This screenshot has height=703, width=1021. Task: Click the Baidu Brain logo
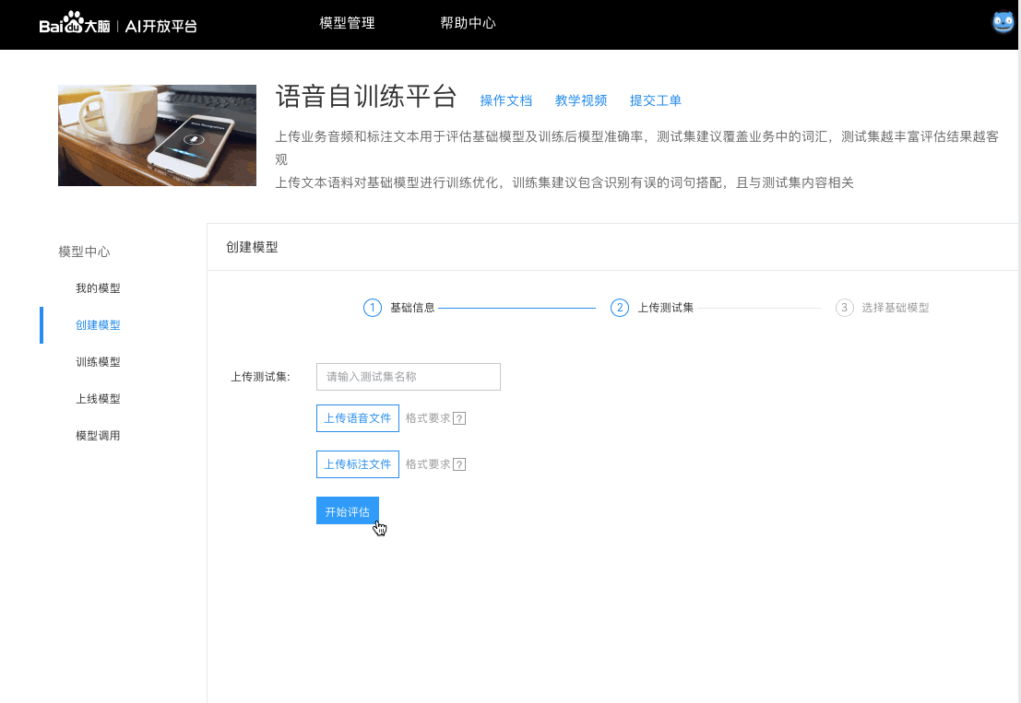(75, 24)
